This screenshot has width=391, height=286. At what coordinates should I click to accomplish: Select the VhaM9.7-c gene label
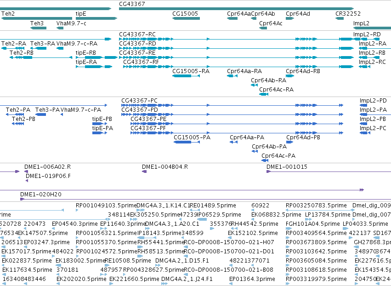pos(71,23)
